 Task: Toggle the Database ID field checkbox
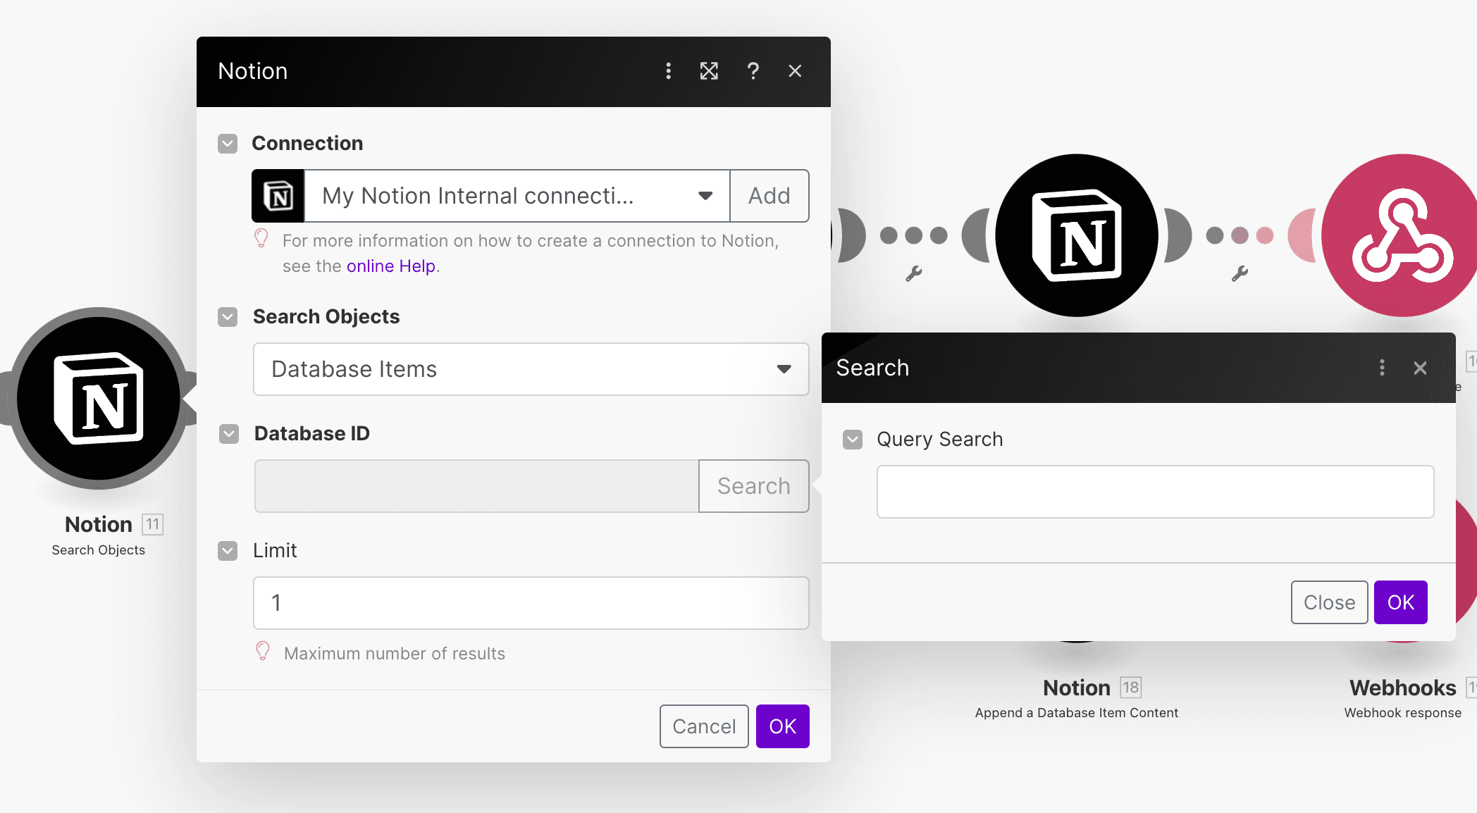click(229, 434)
